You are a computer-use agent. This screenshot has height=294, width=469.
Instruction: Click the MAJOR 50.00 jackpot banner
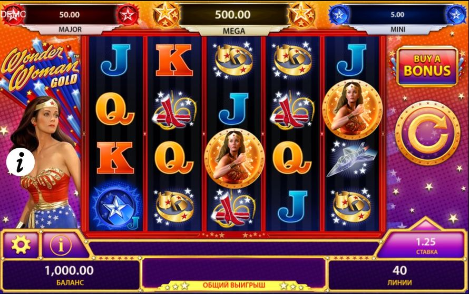point(70,19)
